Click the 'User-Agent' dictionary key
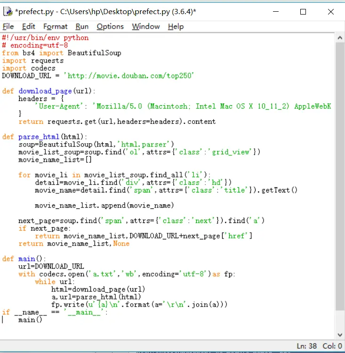The image size is (345, 353). pyautogui.click(x=60, y=106)
